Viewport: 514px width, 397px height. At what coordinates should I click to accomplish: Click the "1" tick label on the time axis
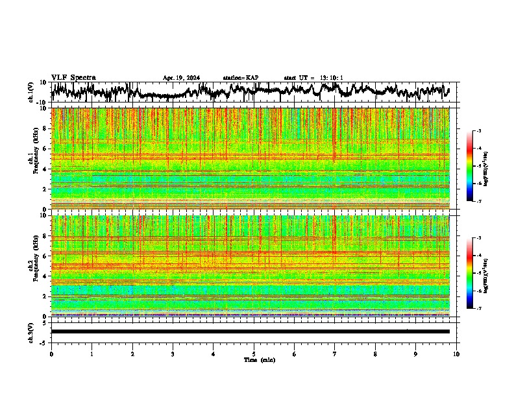(x=92, y=354)
